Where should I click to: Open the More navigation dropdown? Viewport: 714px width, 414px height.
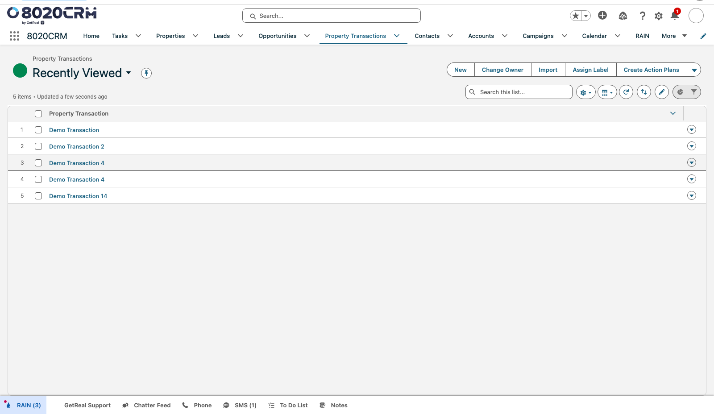tap(674, 36)
